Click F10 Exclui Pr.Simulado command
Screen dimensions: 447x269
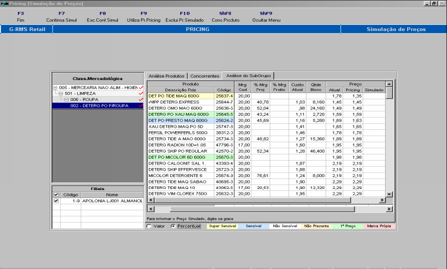coord(184,17)
